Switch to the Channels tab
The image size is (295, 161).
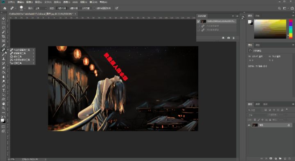coord(258,104)
